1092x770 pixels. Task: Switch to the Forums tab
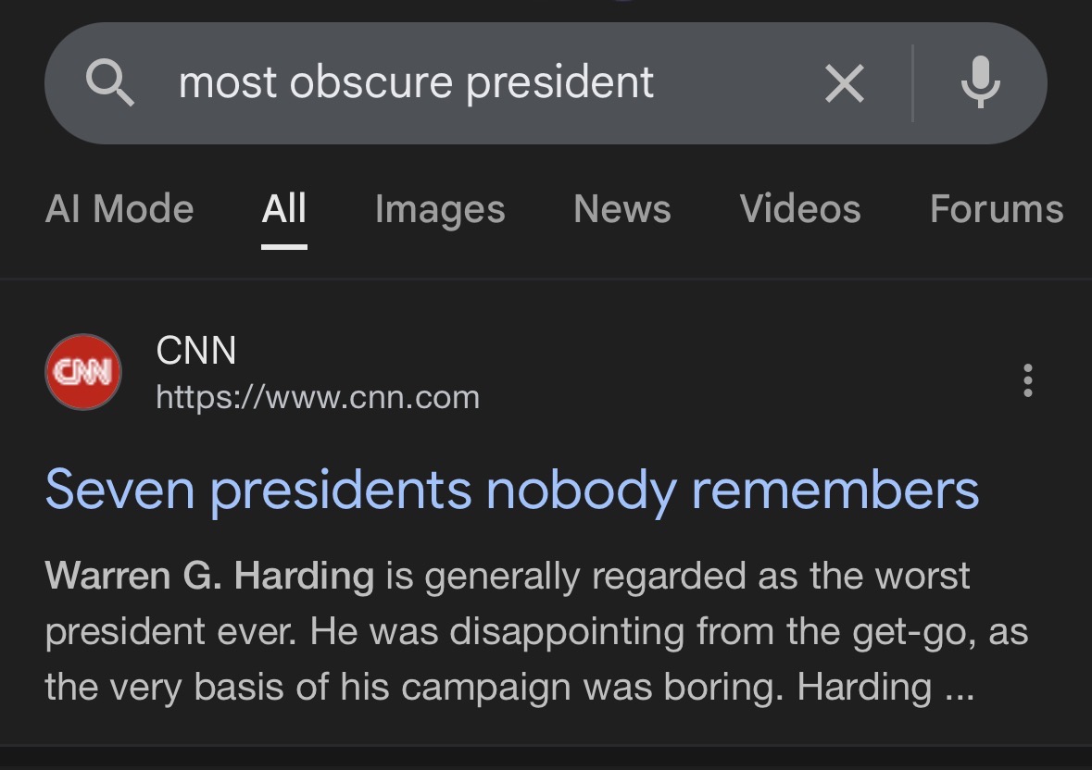pyautogui.click(x=997, y=209)
